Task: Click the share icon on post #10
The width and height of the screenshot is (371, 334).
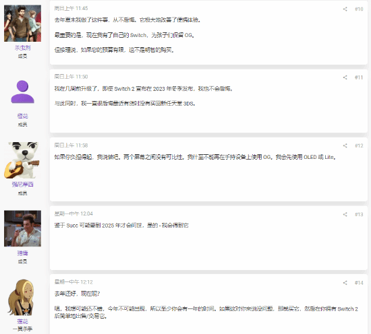Action: 345,9
